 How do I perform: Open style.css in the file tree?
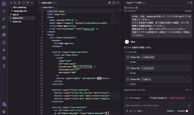17,22
